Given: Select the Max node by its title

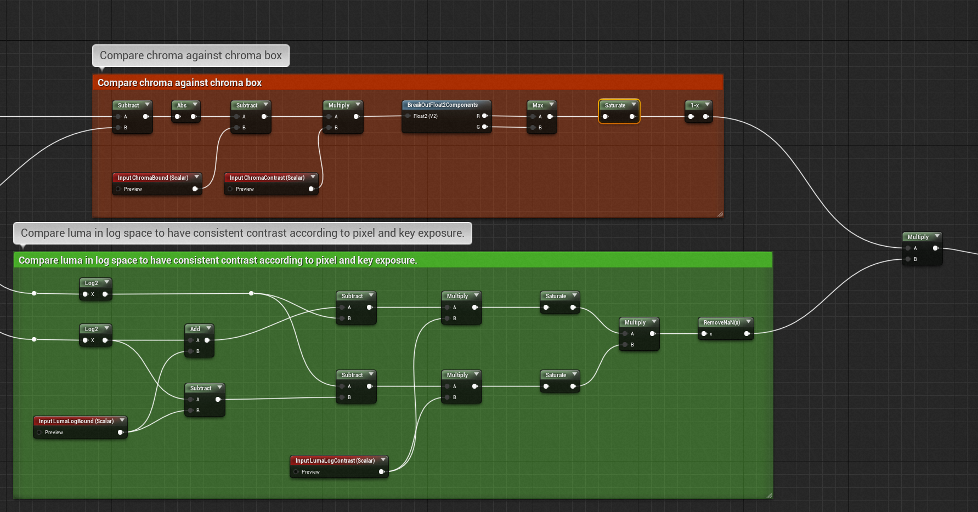Looking at the screenshot, I should (538, 105).
